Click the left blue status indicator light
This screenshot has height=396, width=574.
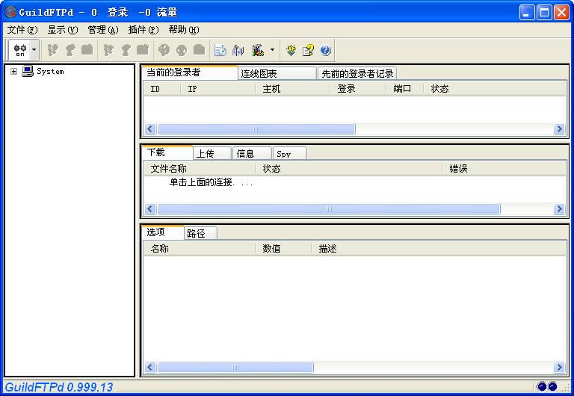[542, 386]
